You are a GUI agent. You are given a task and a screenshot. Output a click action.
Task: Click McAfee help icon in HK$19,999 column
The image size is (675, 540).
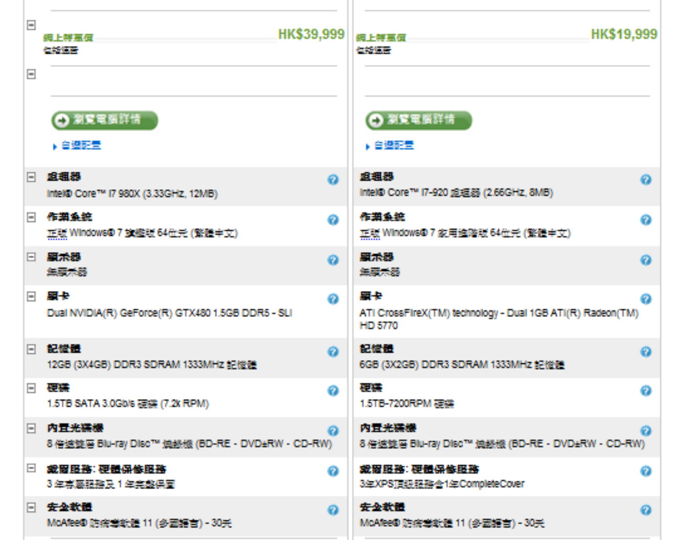(x=645, y=510)
